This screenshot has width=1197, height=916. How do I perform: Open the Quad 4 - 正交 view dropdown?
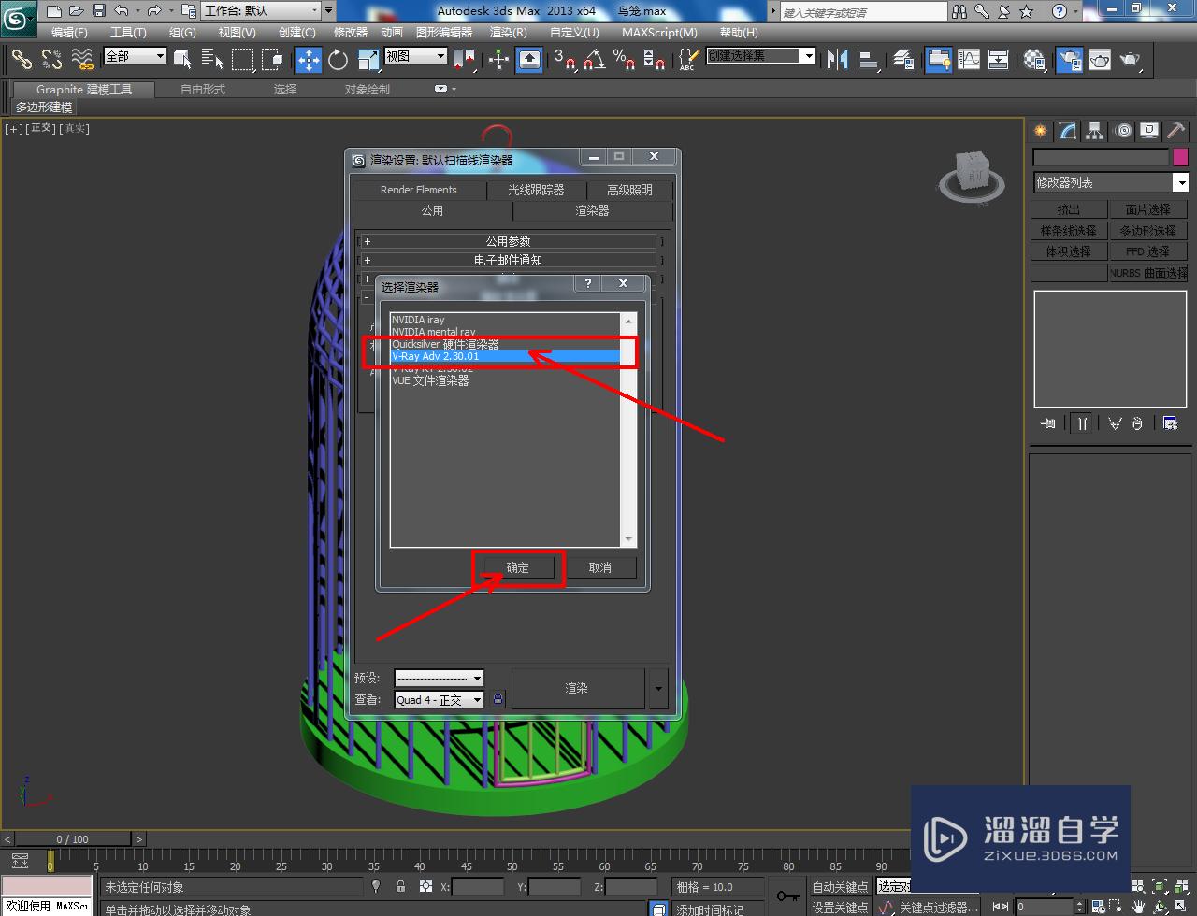click(x=439, y=699)
